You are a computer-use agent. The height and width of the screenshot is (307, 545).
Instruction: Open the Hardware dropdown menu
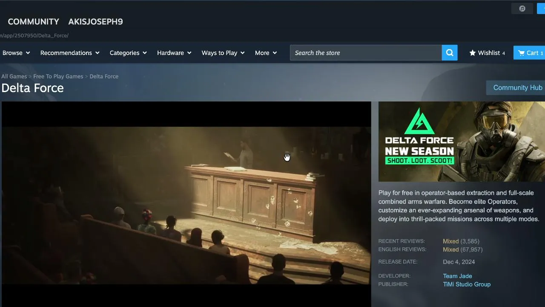[174, 53]
